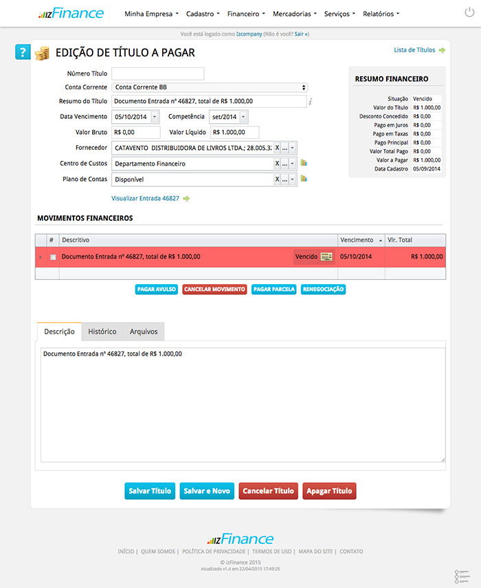Clear the Fornecedor field with X

point(277,148)
